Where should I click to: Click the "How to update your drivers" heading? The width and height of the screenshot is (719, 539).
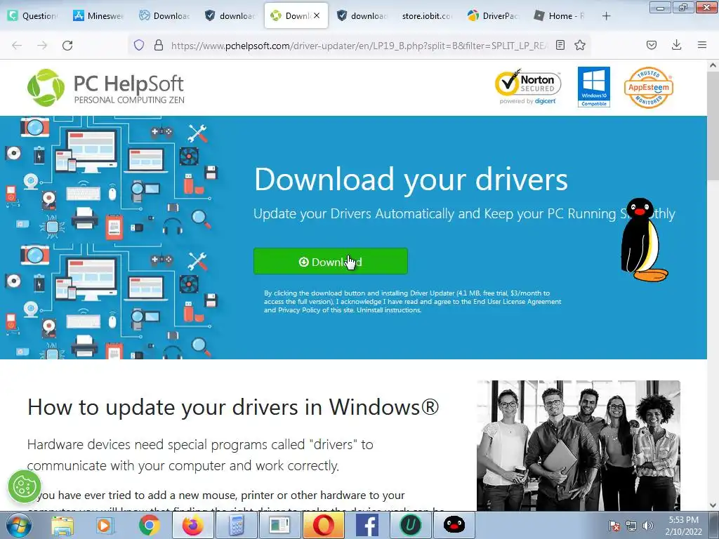pos(233,407)
